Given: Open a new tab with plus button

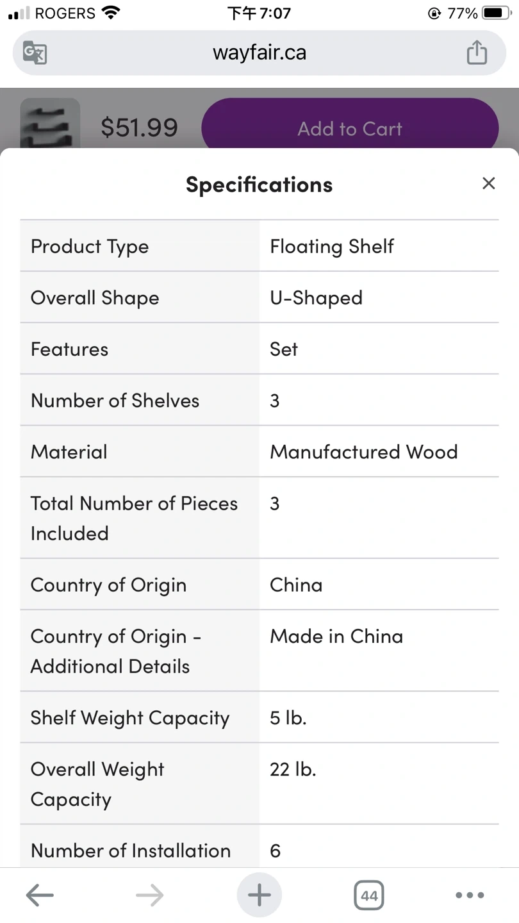Looking at the screenshot, I should click(x=259, y=895).
